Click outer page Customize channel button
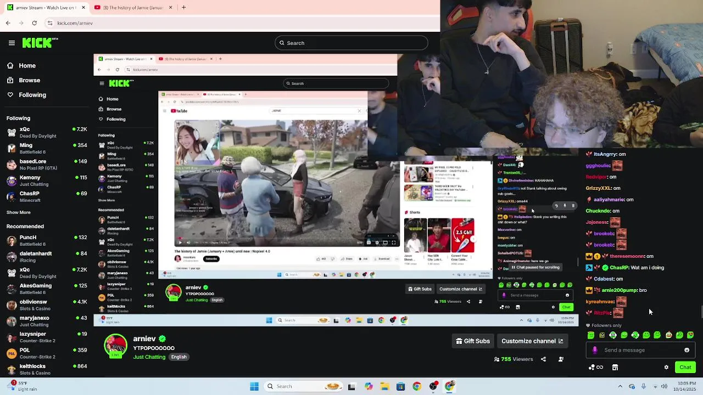This screenshot has width=703, height=395. coord(532,341)
